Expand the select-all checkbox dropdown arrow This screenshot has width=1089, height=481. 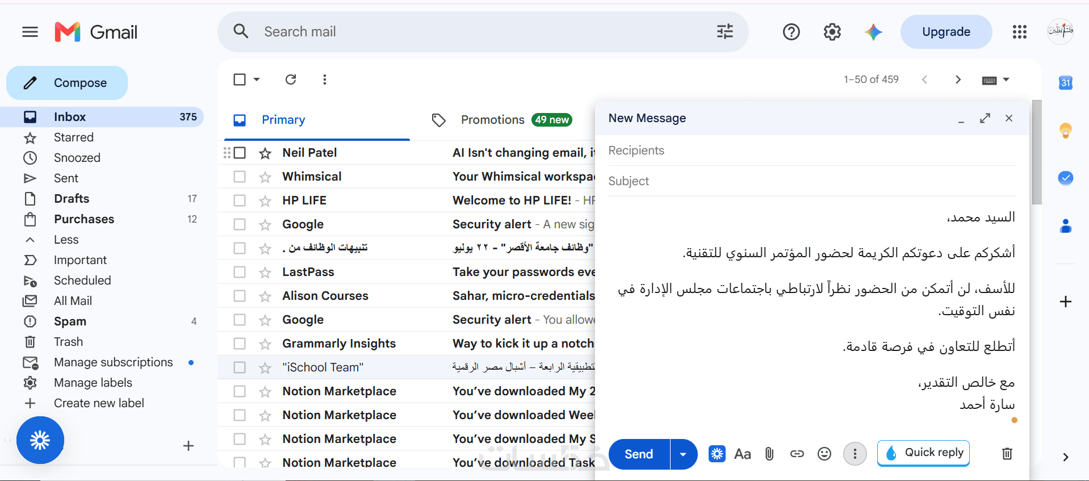click(257, 80)
